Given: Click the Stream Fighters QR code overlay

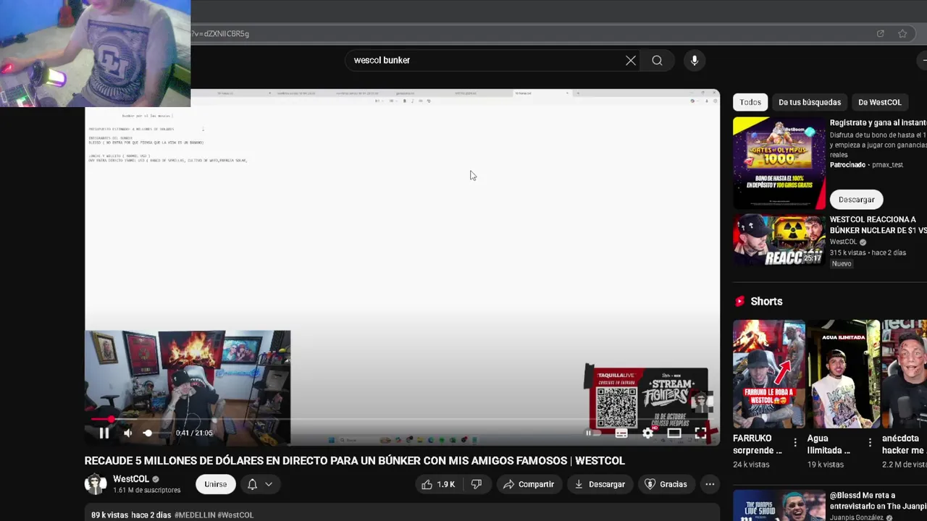Looking at the screenshot, I should click(x=617, y=407).
